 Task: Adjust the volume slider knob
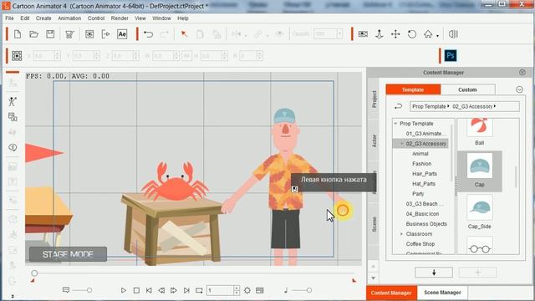pos(308,290)
